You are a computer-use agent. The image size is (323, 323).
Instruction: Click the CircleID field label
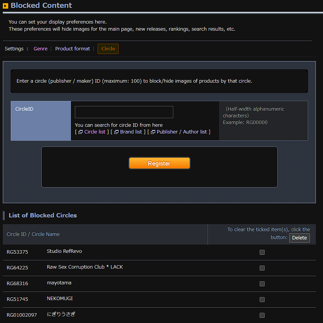pos(24,109)
